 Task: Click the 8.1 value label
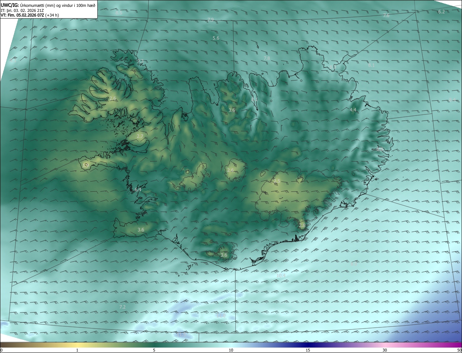point(371,65)
